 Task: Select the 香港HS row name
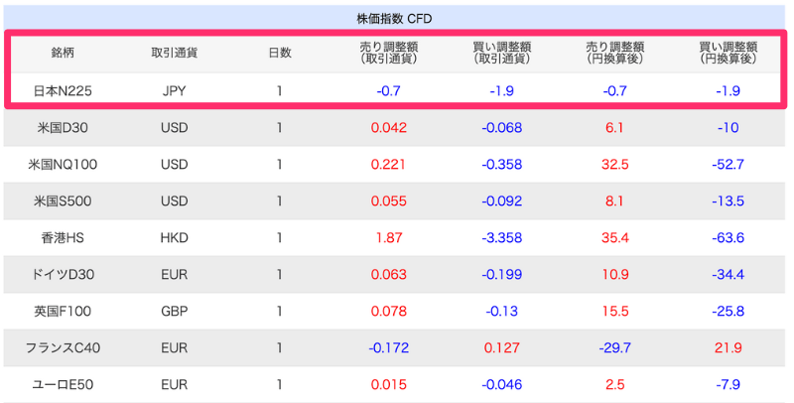[64, 238]
